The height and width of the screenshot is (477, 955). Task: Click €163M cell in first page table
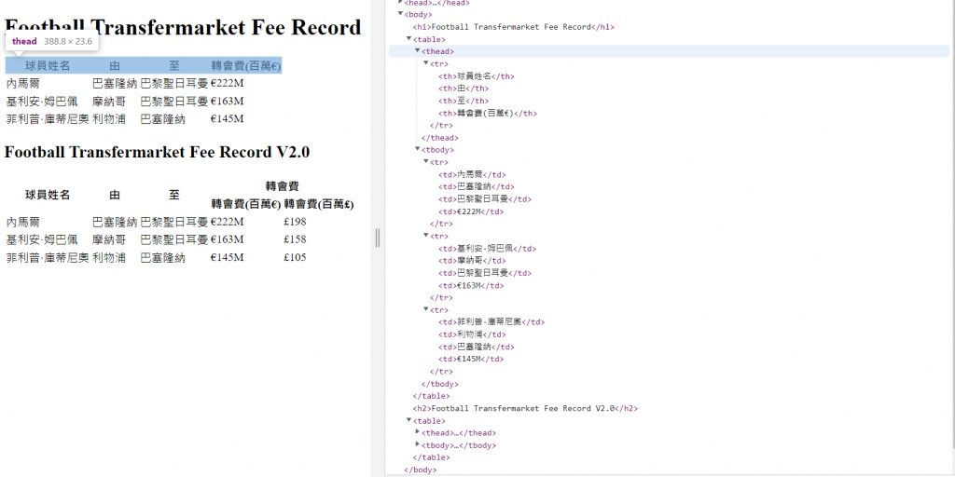(x=227, y=101)
